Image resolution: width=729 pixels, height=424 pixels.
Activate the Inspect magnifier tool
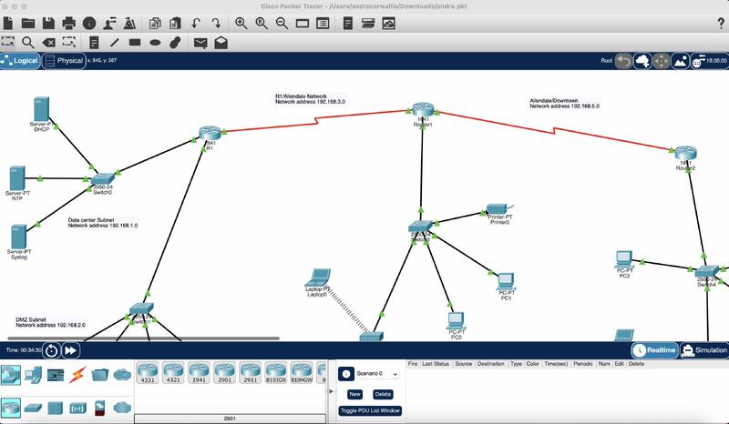(x=28, y=43)
